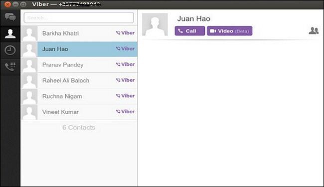Open the dial pad keypad tab
This screenshot has width=324, height=187.
point(10,67)
